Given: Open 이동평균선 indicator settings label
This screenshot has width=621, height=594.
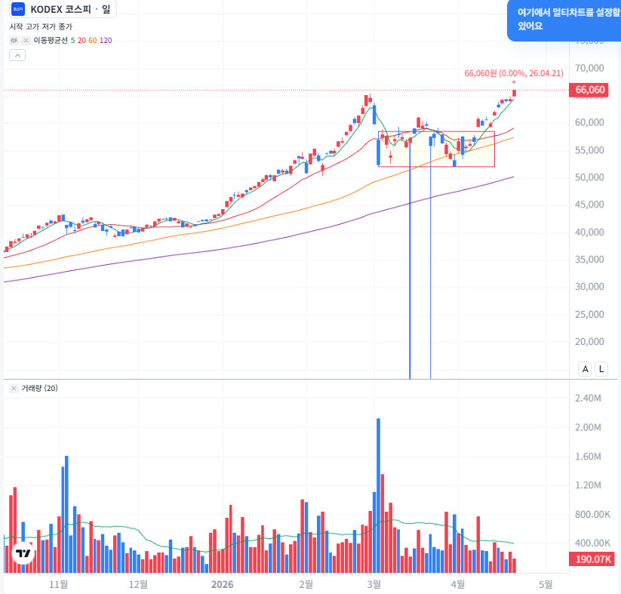Looking at the screenshot, I should pos(51,41).
